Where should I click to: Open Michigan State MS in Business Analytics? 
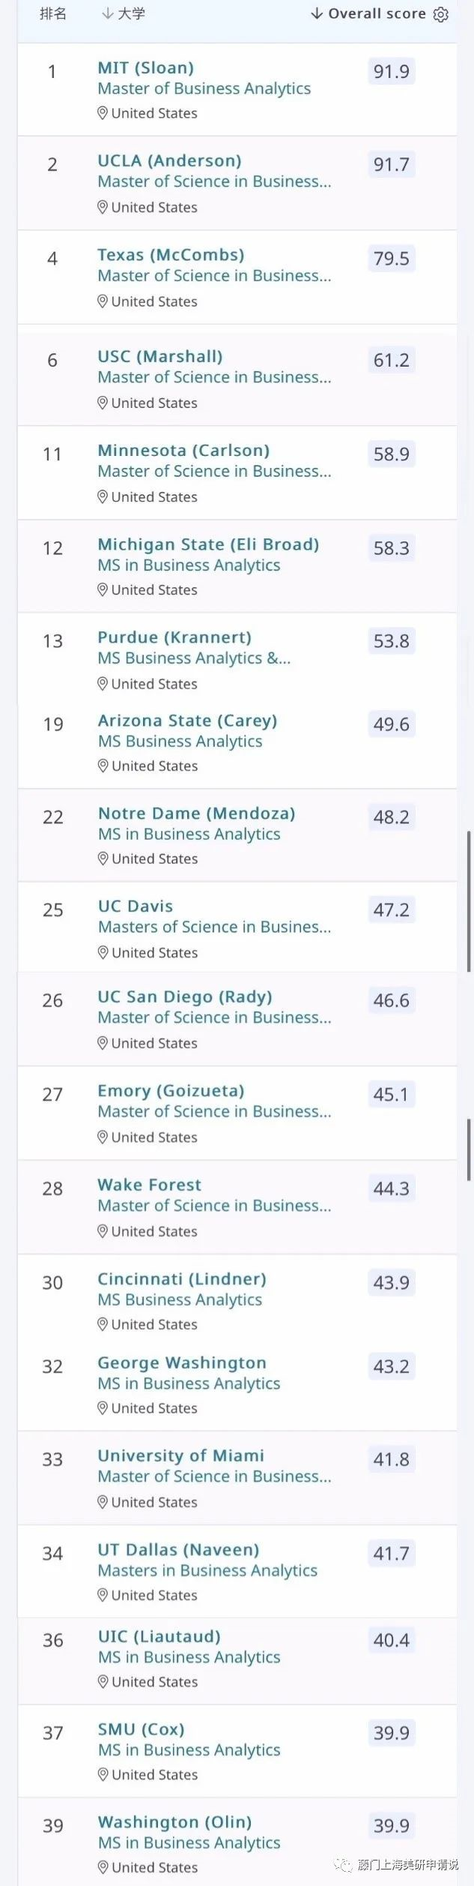(189, 565)
